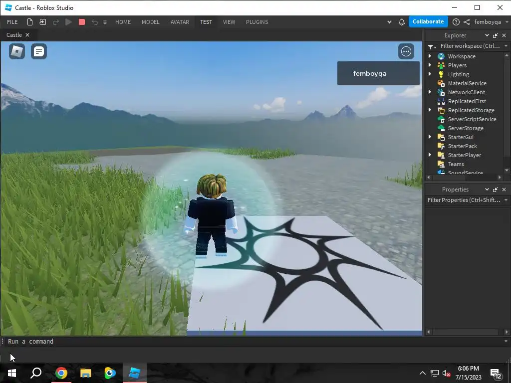Expand the StarterGui tree node
Screen dimensions: 511x383
(430, 137)
